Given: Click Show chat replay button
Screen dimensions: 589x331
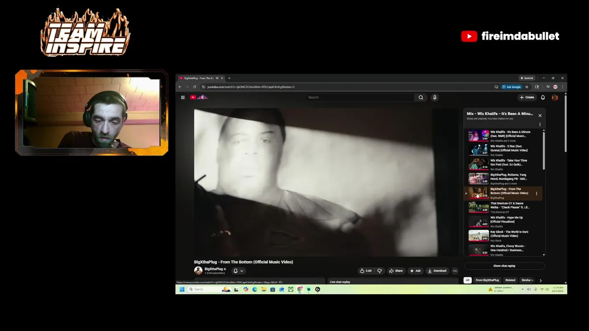Looking at the screenshot, I should [x=504, y=266].
